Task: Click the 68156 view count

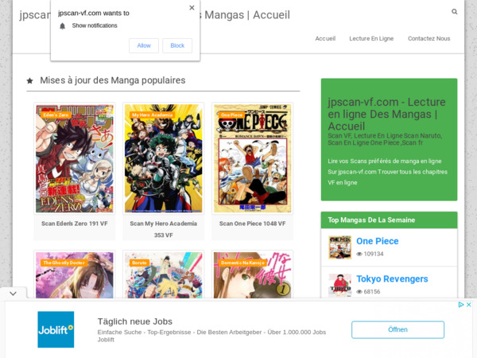Action: coord(372,292)
